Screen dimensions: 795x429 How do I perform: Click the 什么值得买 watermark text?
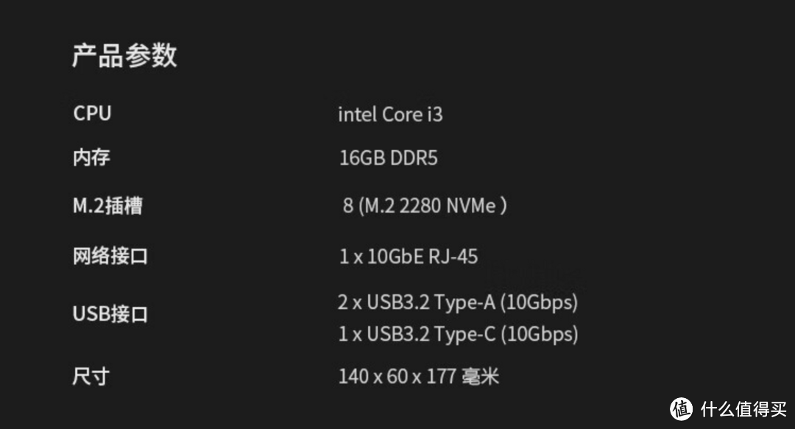pyautogui.click(x=739, y=409)
